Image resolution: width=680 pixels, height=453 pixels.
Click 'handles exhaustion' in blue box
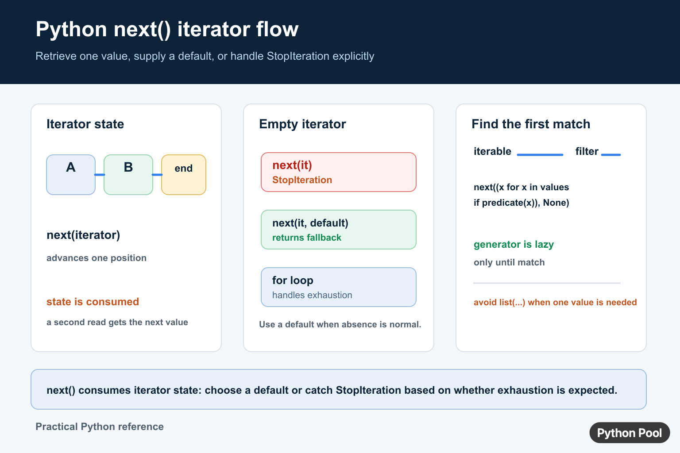(312, 295)
